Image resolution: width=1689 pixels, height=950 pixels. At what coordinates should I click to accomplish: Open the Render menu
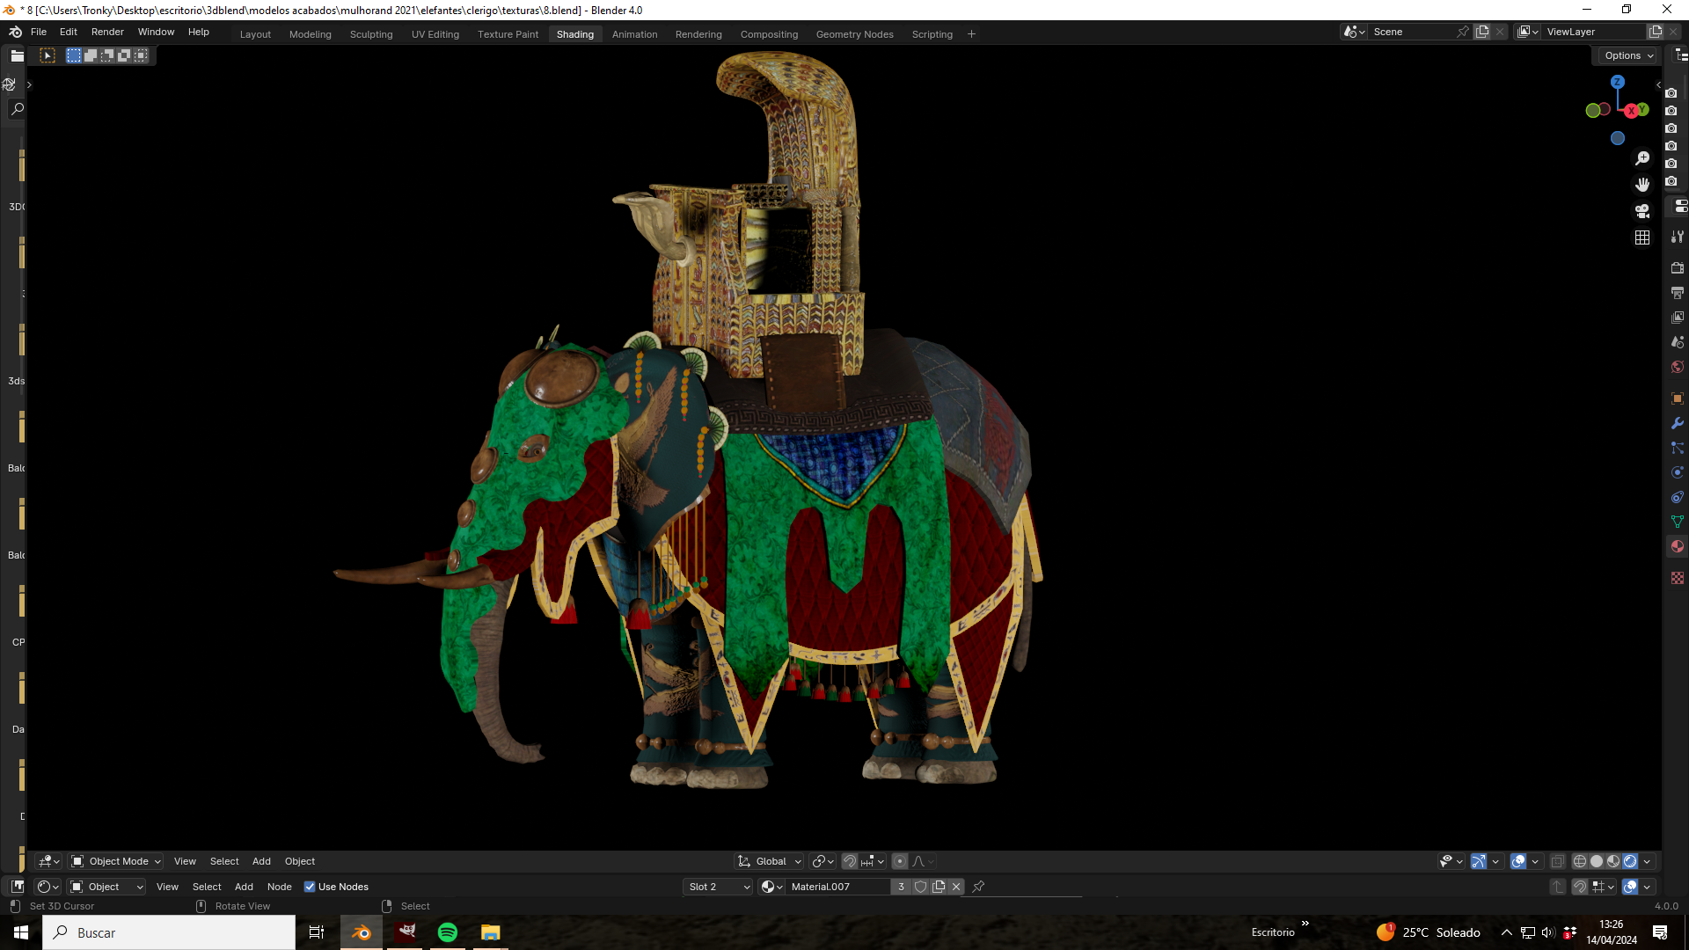click(107, 32)
